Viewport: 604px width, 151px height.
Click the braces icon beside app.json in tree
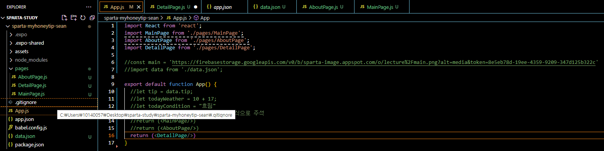click(x=10, y=119)
